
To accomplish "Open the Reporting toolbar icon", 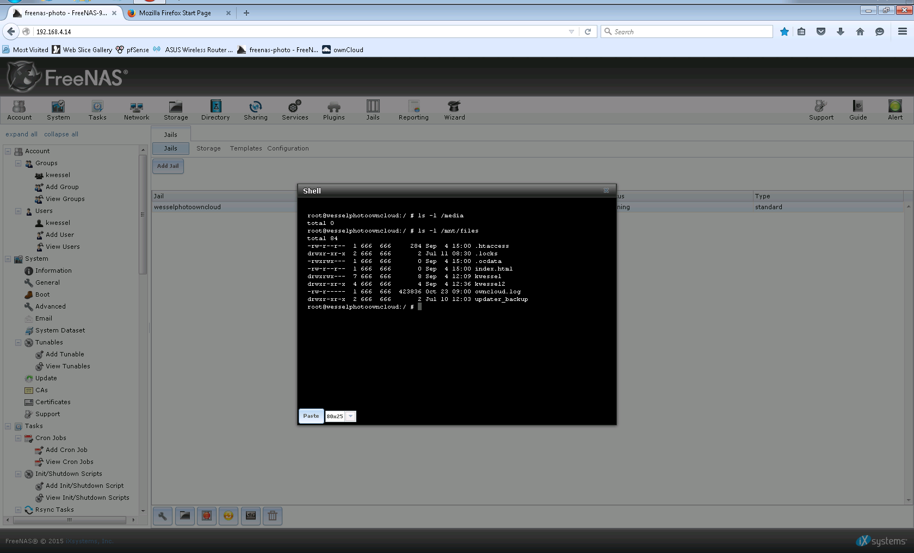I will pyautogui.click(x=413, y=110).
